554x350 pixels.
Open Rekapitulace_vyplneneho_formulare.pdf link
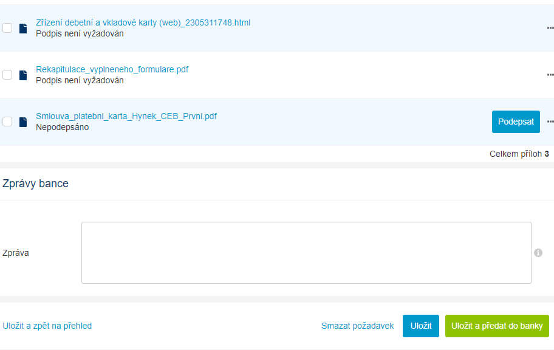pos(112,69)
